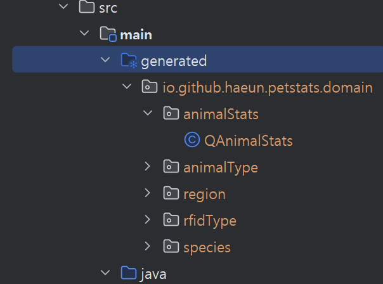
Task: Click the QAnimalStats class icon
Action: coord(192,140)
